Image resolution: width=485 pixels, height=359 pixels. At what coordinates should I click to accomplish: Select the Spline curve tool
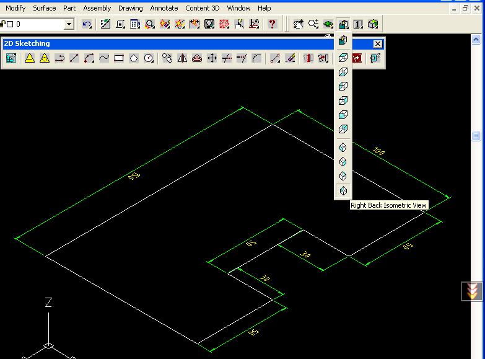click(x=104, y=58)
